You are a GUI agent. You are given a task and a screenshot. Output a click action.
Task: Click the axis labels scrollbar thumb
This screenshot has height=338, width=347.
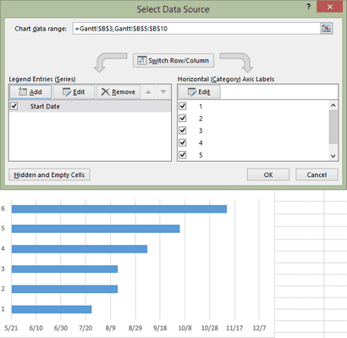[x=333, y=127]
